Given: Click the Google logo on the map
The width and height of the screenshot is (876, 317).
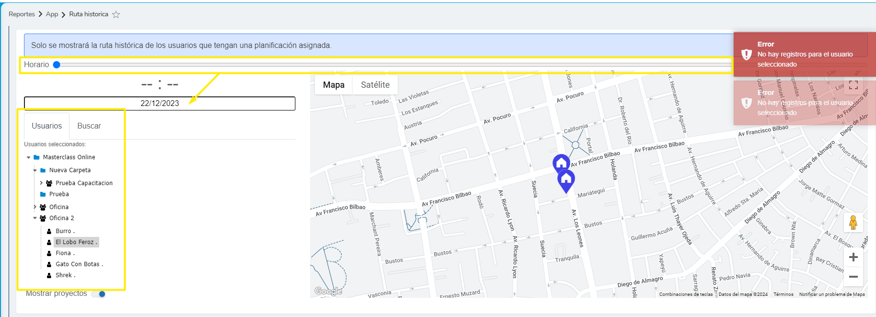Looking at the screenshot, I should pos(328,291).
